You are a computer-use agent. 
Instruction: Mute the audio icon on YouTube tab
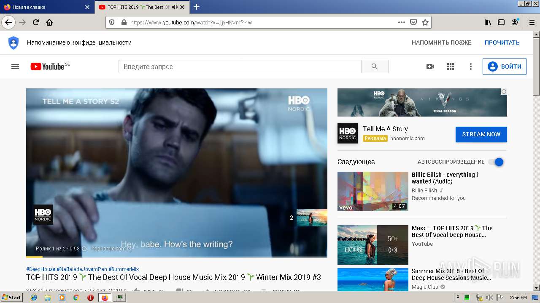[x=175, y=7]
